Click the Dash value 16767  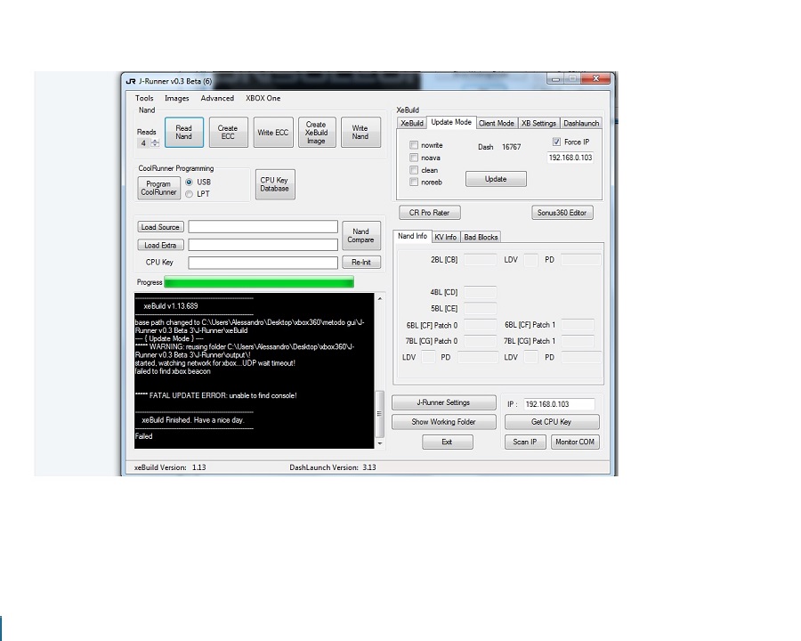tap(512, 147)
